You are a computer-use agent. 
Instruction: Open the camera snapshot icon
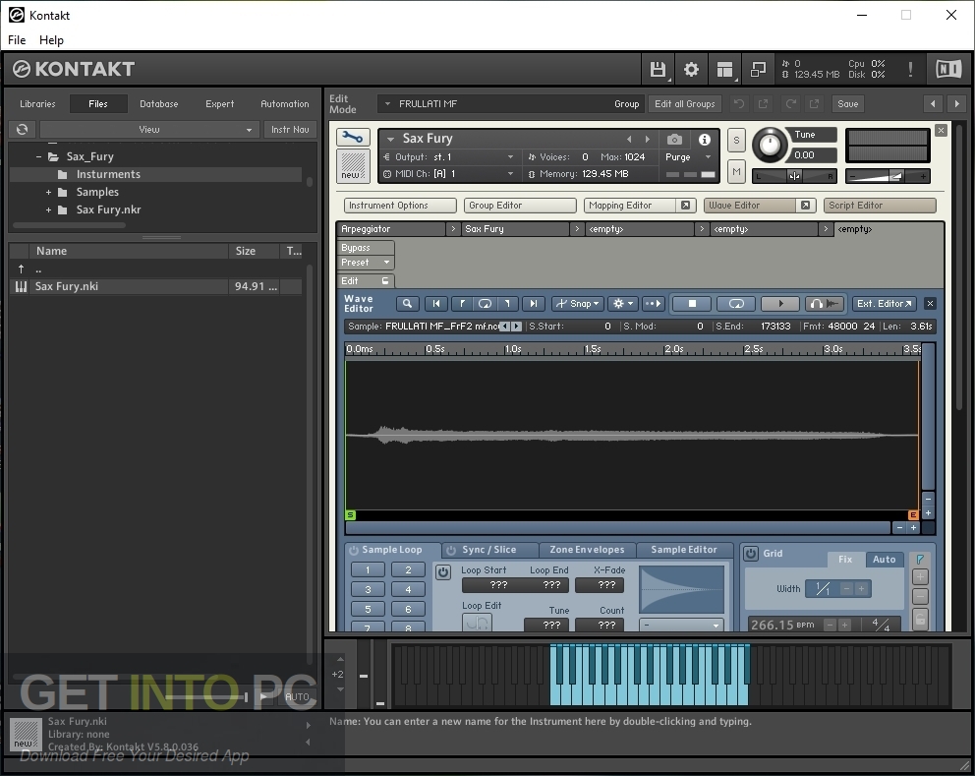674,140
